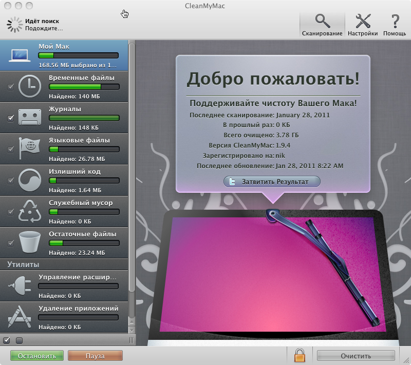Click the Удаление приложений App icon
The width and height of the screenshot is (411, 365).
20,317
